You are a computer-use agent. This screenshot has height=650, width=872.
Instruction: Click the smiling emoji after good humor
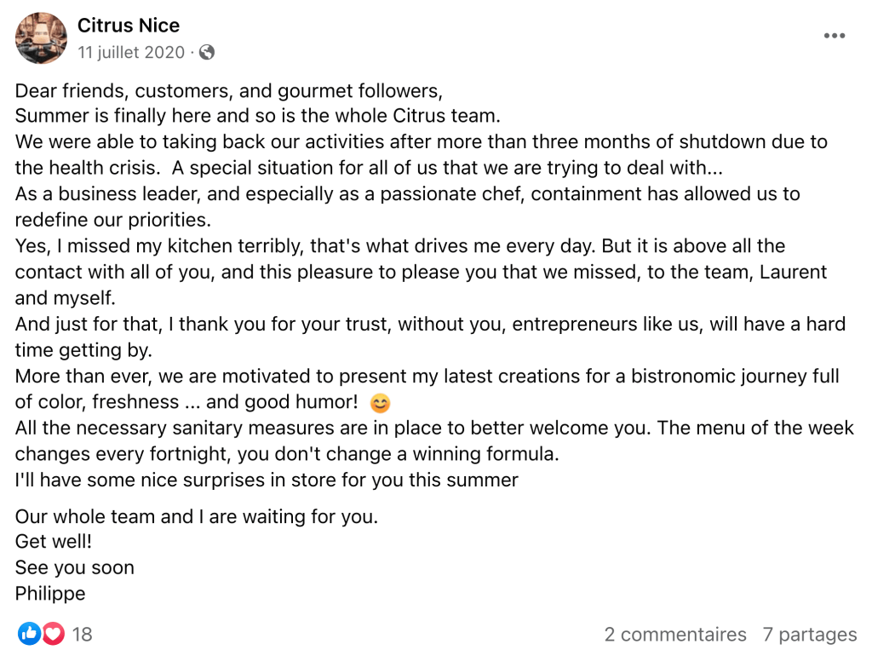tap(380, 403)
